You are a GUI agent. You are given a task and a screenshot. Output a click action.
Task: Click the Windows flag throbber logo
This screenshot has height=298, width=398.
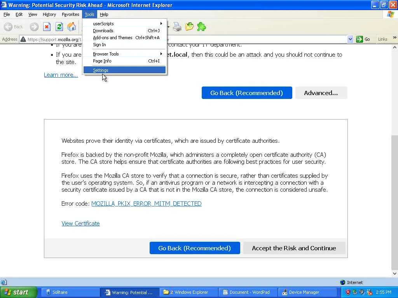[x=390, y=14]
